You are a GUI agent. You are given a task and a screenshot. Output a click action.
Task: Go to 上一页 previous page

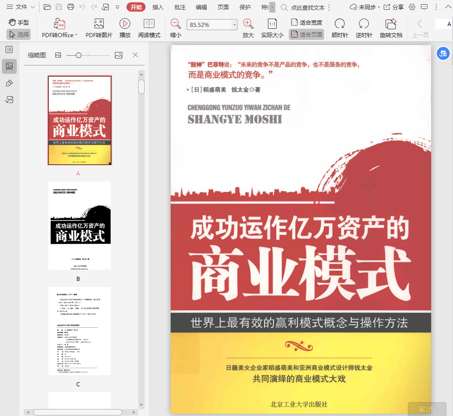tap(420, 28)
